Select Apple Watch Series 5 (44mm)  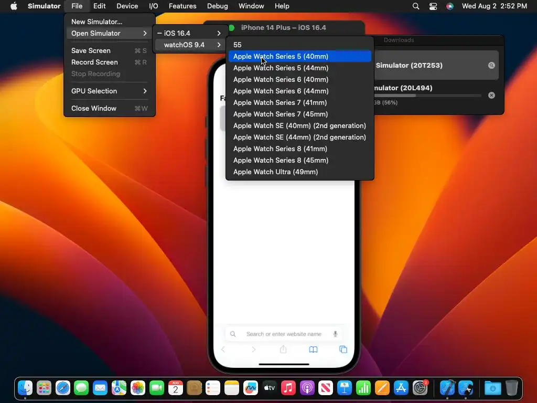tap(299, 68)
